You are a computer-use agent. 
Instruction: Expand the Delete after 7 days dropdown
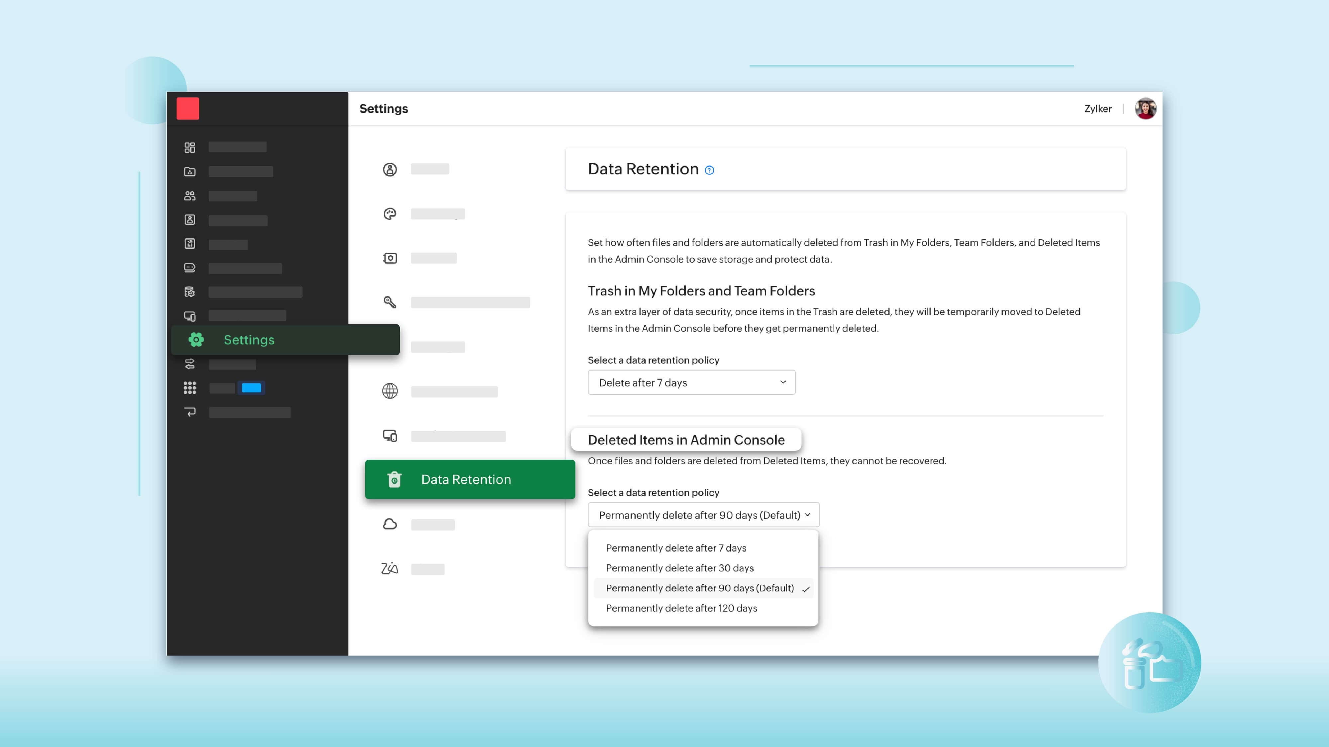[691, 382]
